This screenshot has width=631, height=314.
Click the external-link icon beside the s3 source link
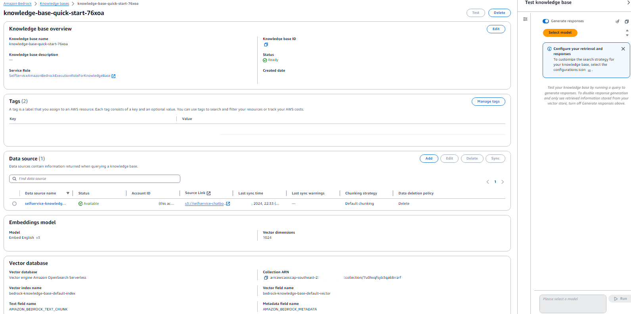pyautogui.click(x=228, y=204)
